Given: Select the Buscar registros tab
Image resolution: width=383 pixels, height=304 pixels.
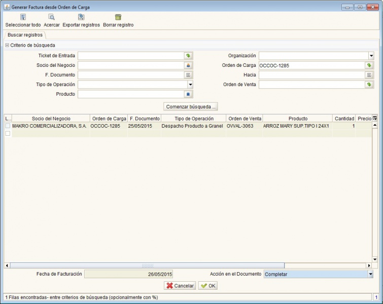Looking at the screenshot, I should (x=25, y=35).
